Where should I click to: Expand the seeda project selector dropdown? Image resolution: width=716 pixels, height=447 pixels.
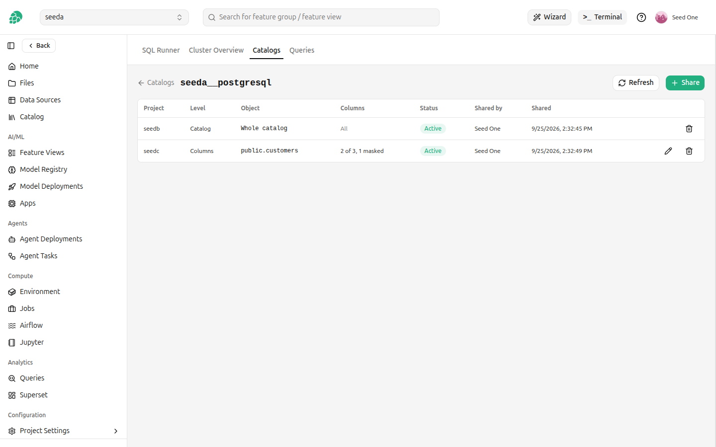(x=114, y=17)
